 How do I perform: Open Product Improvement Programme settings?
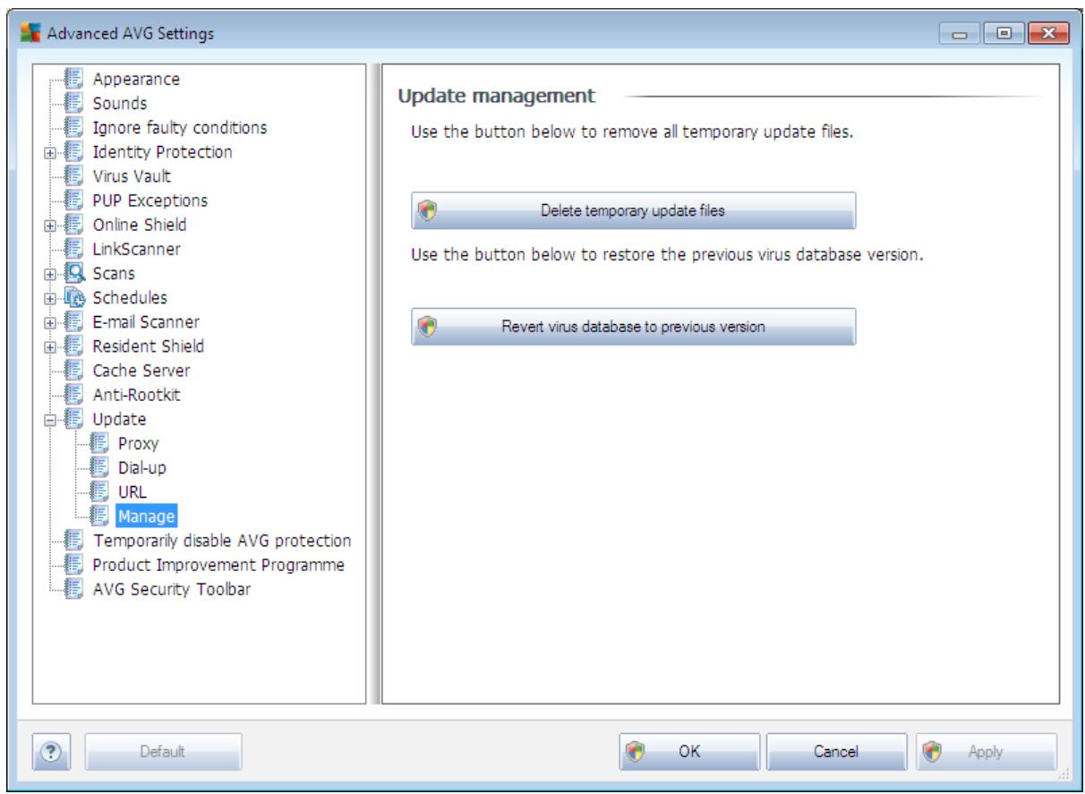pyautogui.click(x=219, y=565)
